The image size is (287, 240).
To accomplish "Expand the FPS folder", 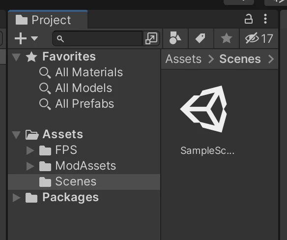I will (30, 150).
